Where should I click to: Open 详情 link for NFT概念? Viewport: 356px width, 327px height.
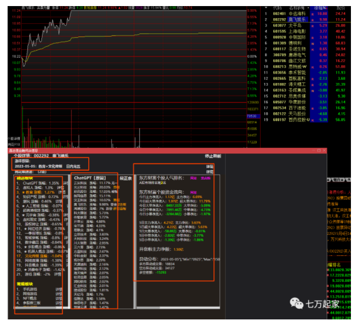(59, 299)
